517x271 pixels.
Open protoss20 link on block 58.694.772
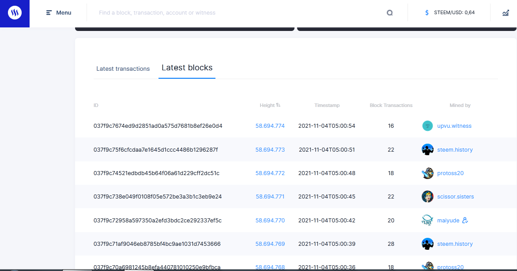click(450, 173)
